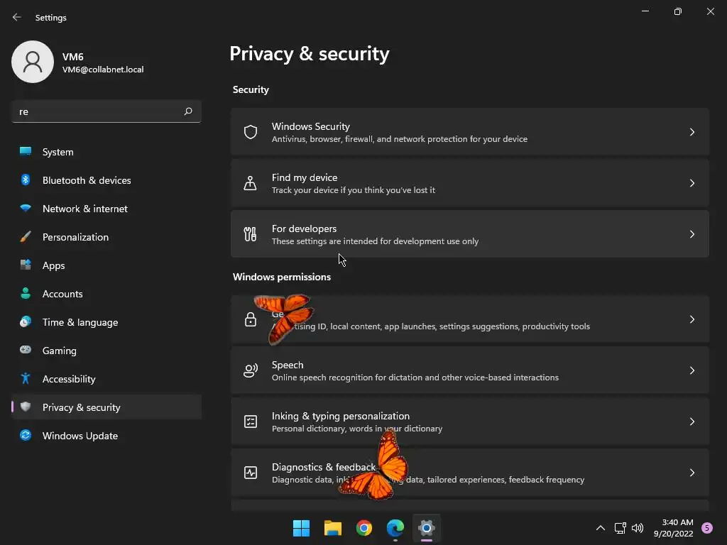Click the Personalization paintbrush icon
Screen dimensions: 727x545
(26, 237)
